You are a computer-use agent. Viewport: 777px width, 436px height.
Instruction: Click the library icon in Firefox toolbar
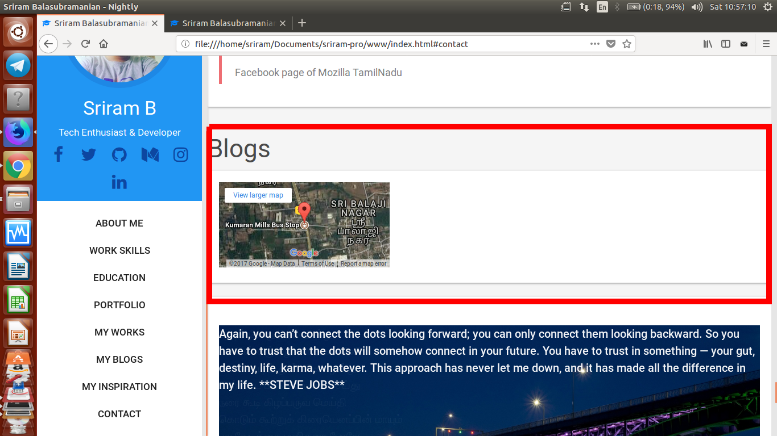pos(707,44)
